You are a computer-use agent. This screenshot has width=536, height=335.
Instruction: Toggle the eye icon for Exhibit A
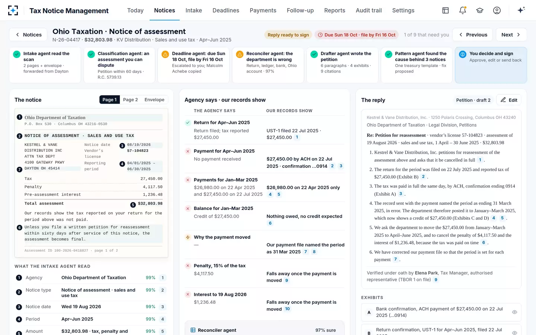(x=514, y=312)
